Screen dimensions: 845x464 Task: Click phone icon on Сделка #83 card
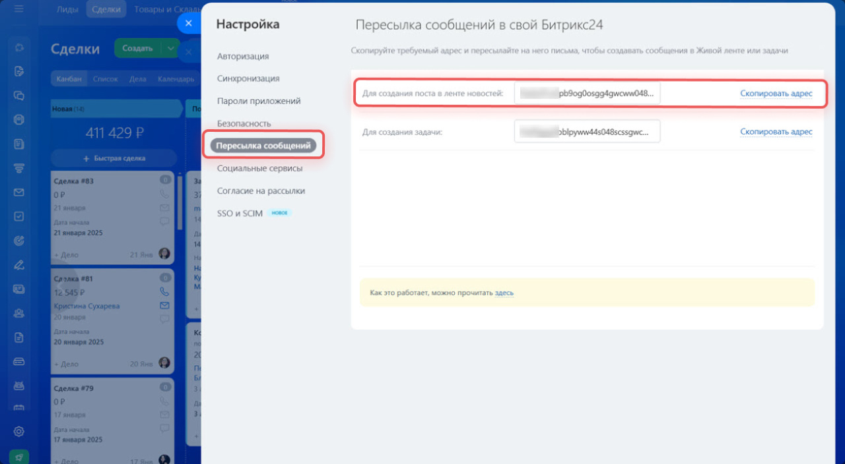[164, 194]
